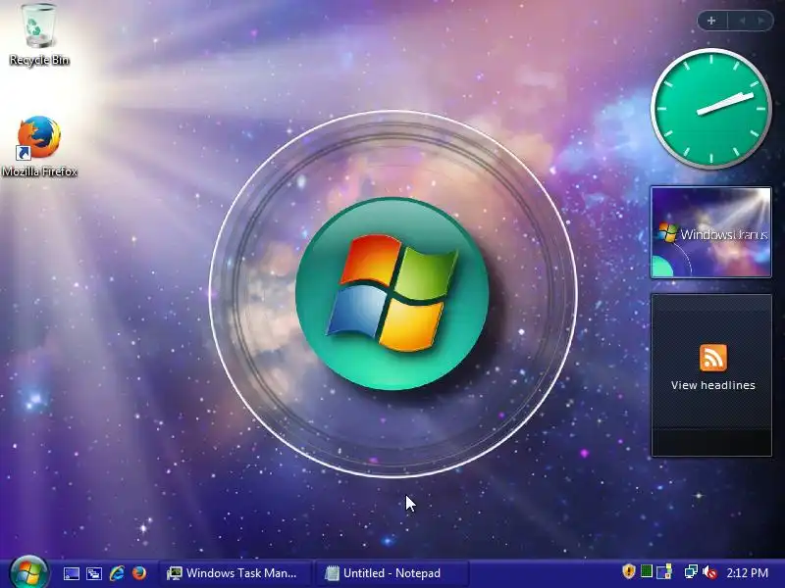Click the sidebar add gadget plus button

(x=711, y=21)
